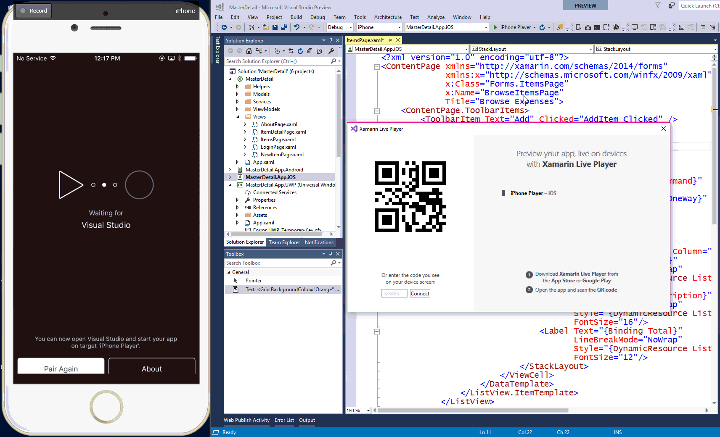
Task: Click the Connect button in Xamarin Live Player
Action: [419, 293]
